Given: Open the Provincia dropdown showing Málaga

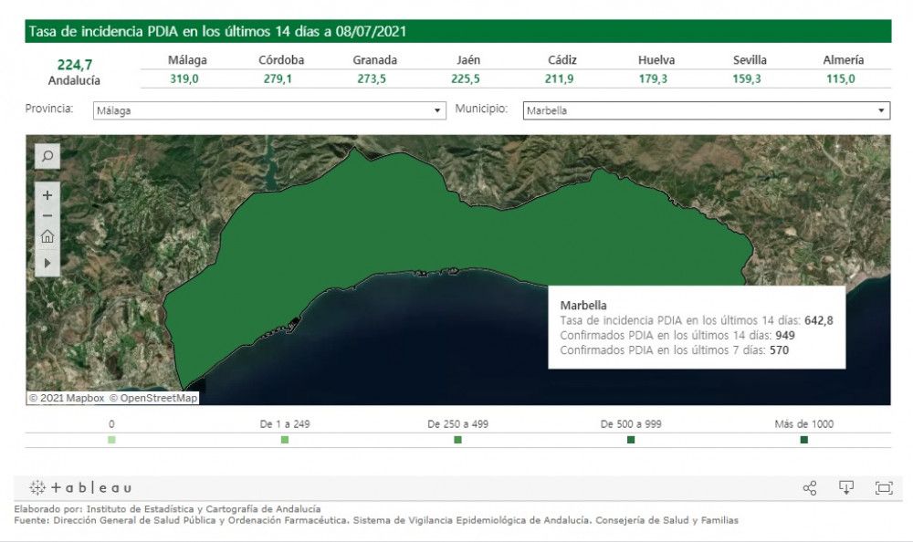Looking at the screenshot, I should pos(269,110).
